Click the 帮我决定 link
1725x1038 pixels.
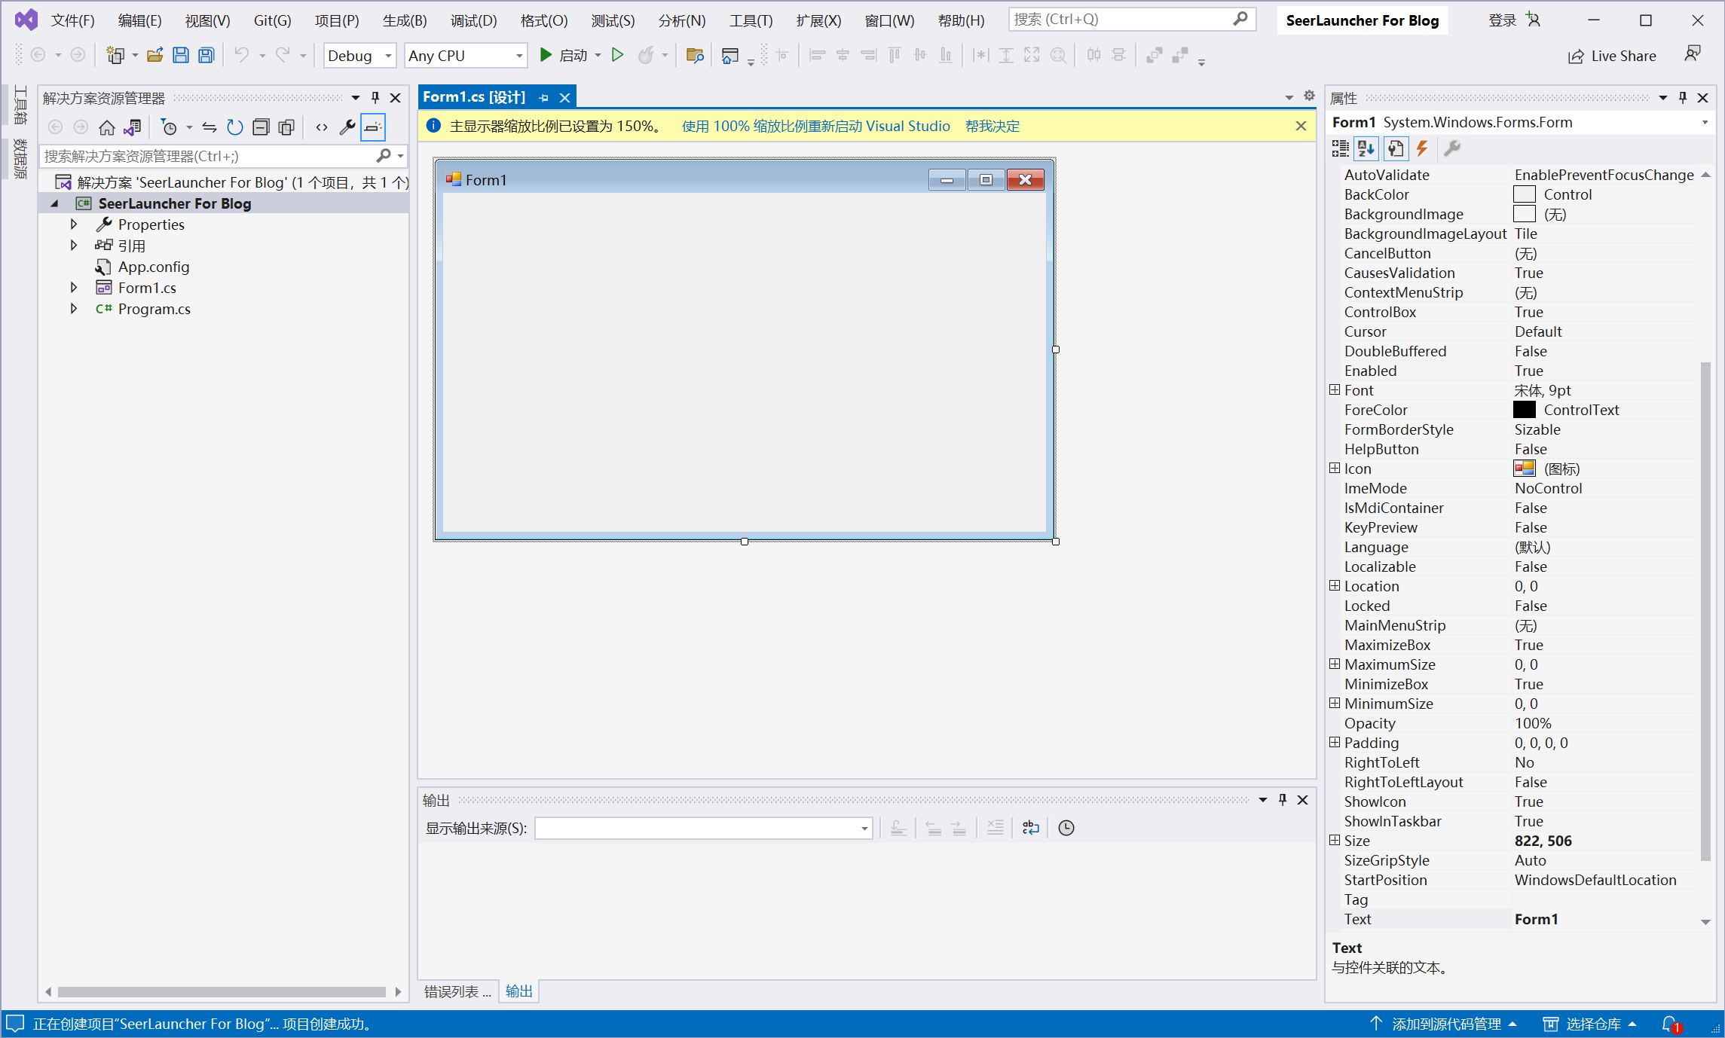pyautogui.click(x=992, y=127)
